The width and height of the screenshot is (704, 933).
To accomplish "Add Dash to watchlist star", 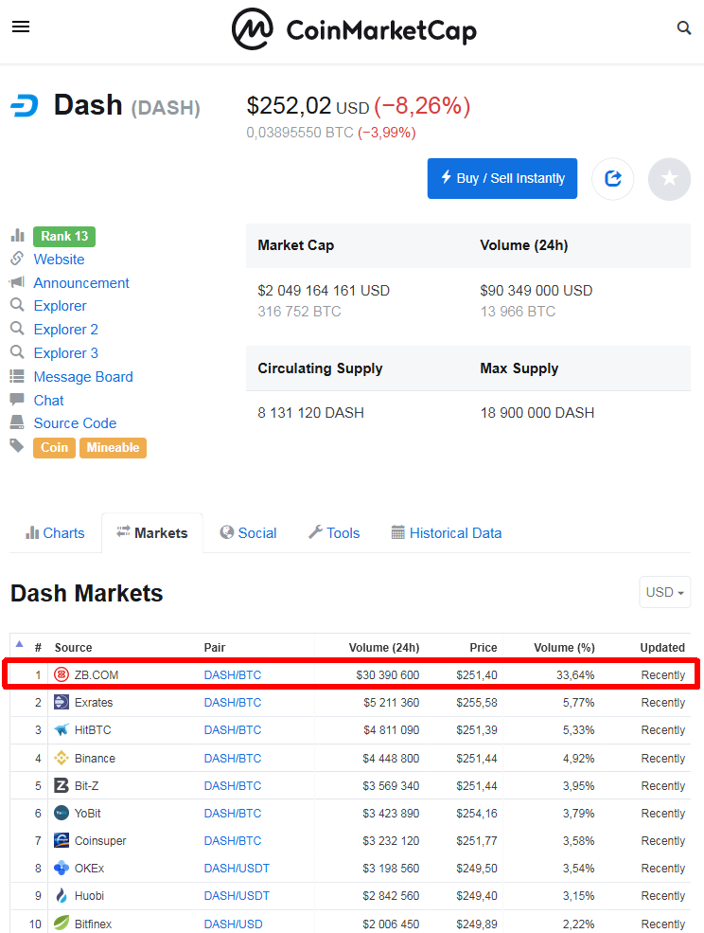I will (670, 178).
